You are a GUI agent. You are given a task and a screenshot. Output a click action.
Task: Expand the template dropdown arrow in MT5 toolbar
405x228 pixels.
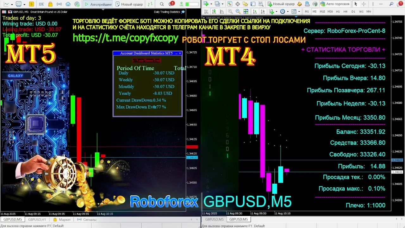pyautogui.click(x=24, y=4)
